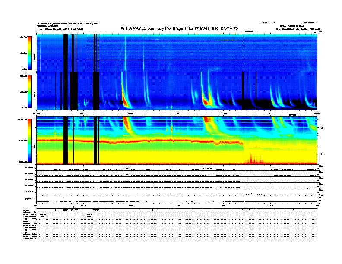
Task: Click 20:00 on time axis below RAD1
Action: point(270,113)
